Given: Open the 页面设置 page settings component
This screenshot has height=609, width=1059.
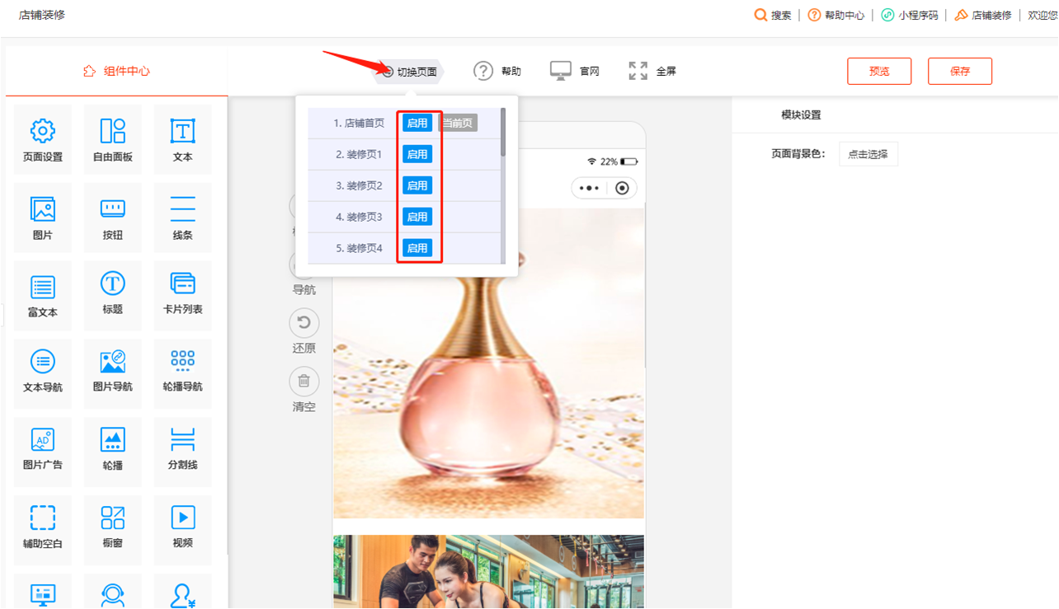Looking at the screenshot, I should pyautogui.click(x=43, y=139).
